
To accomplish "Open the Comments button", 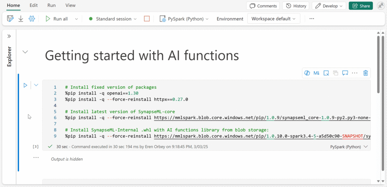I will [x=263, y=6].
